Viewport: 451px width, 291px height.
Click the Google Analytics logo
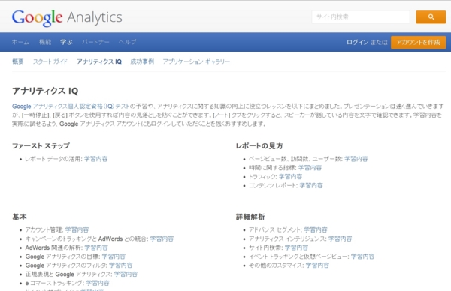click(x=67, y=18)
